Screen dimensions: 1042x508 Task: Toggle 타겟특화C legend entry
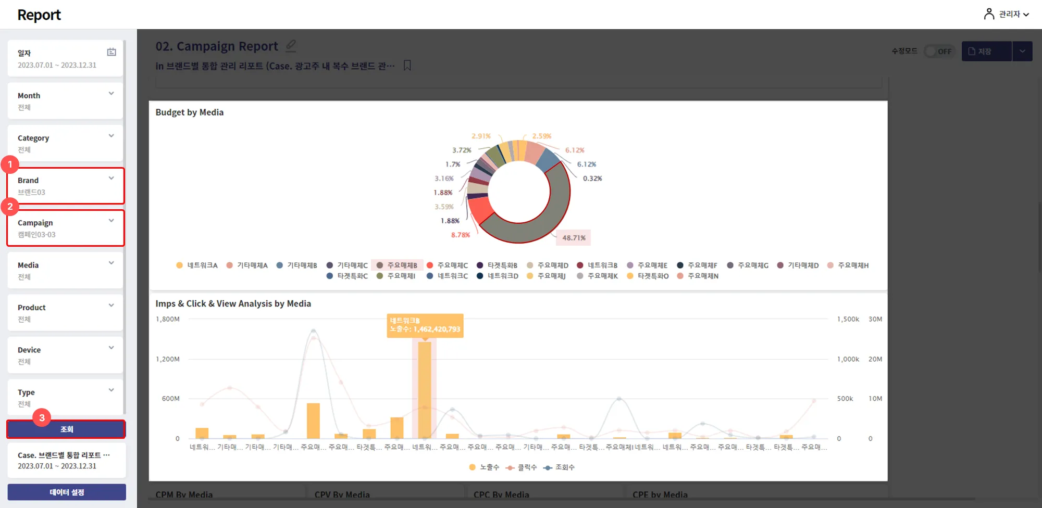pyautogui.click(x=347, y=276)
